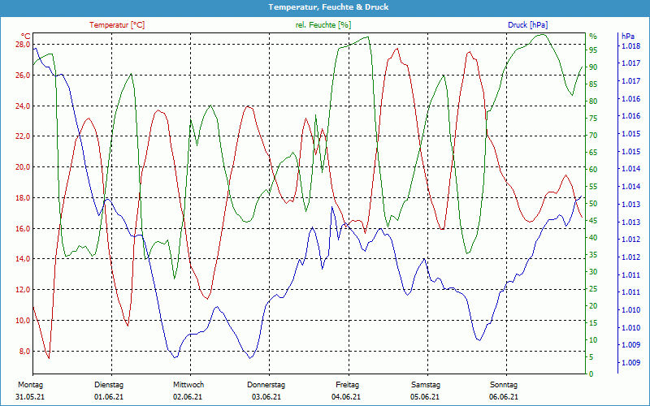Click the date '03.06.21'
Image resolution: width=650 pixels, height=406 pixels.
pos(266,396)
